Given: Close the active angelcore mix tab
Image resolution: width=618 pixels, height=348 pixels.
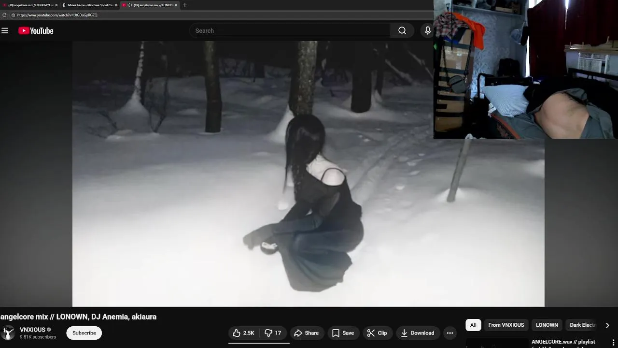Looking at the screenshot, I should (x=176, y=5).
